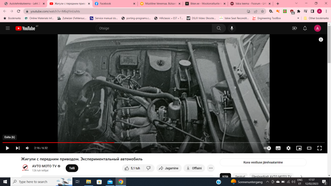The height and width of the screenshot is (186, 331).
Task: Click the Windows taskbar search box
Action: [x=41, y=181]
